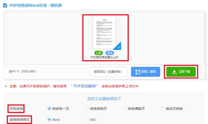Click the 自定义设置转换如下 heading
208x124 pixels.
click(x=104, y=99)
